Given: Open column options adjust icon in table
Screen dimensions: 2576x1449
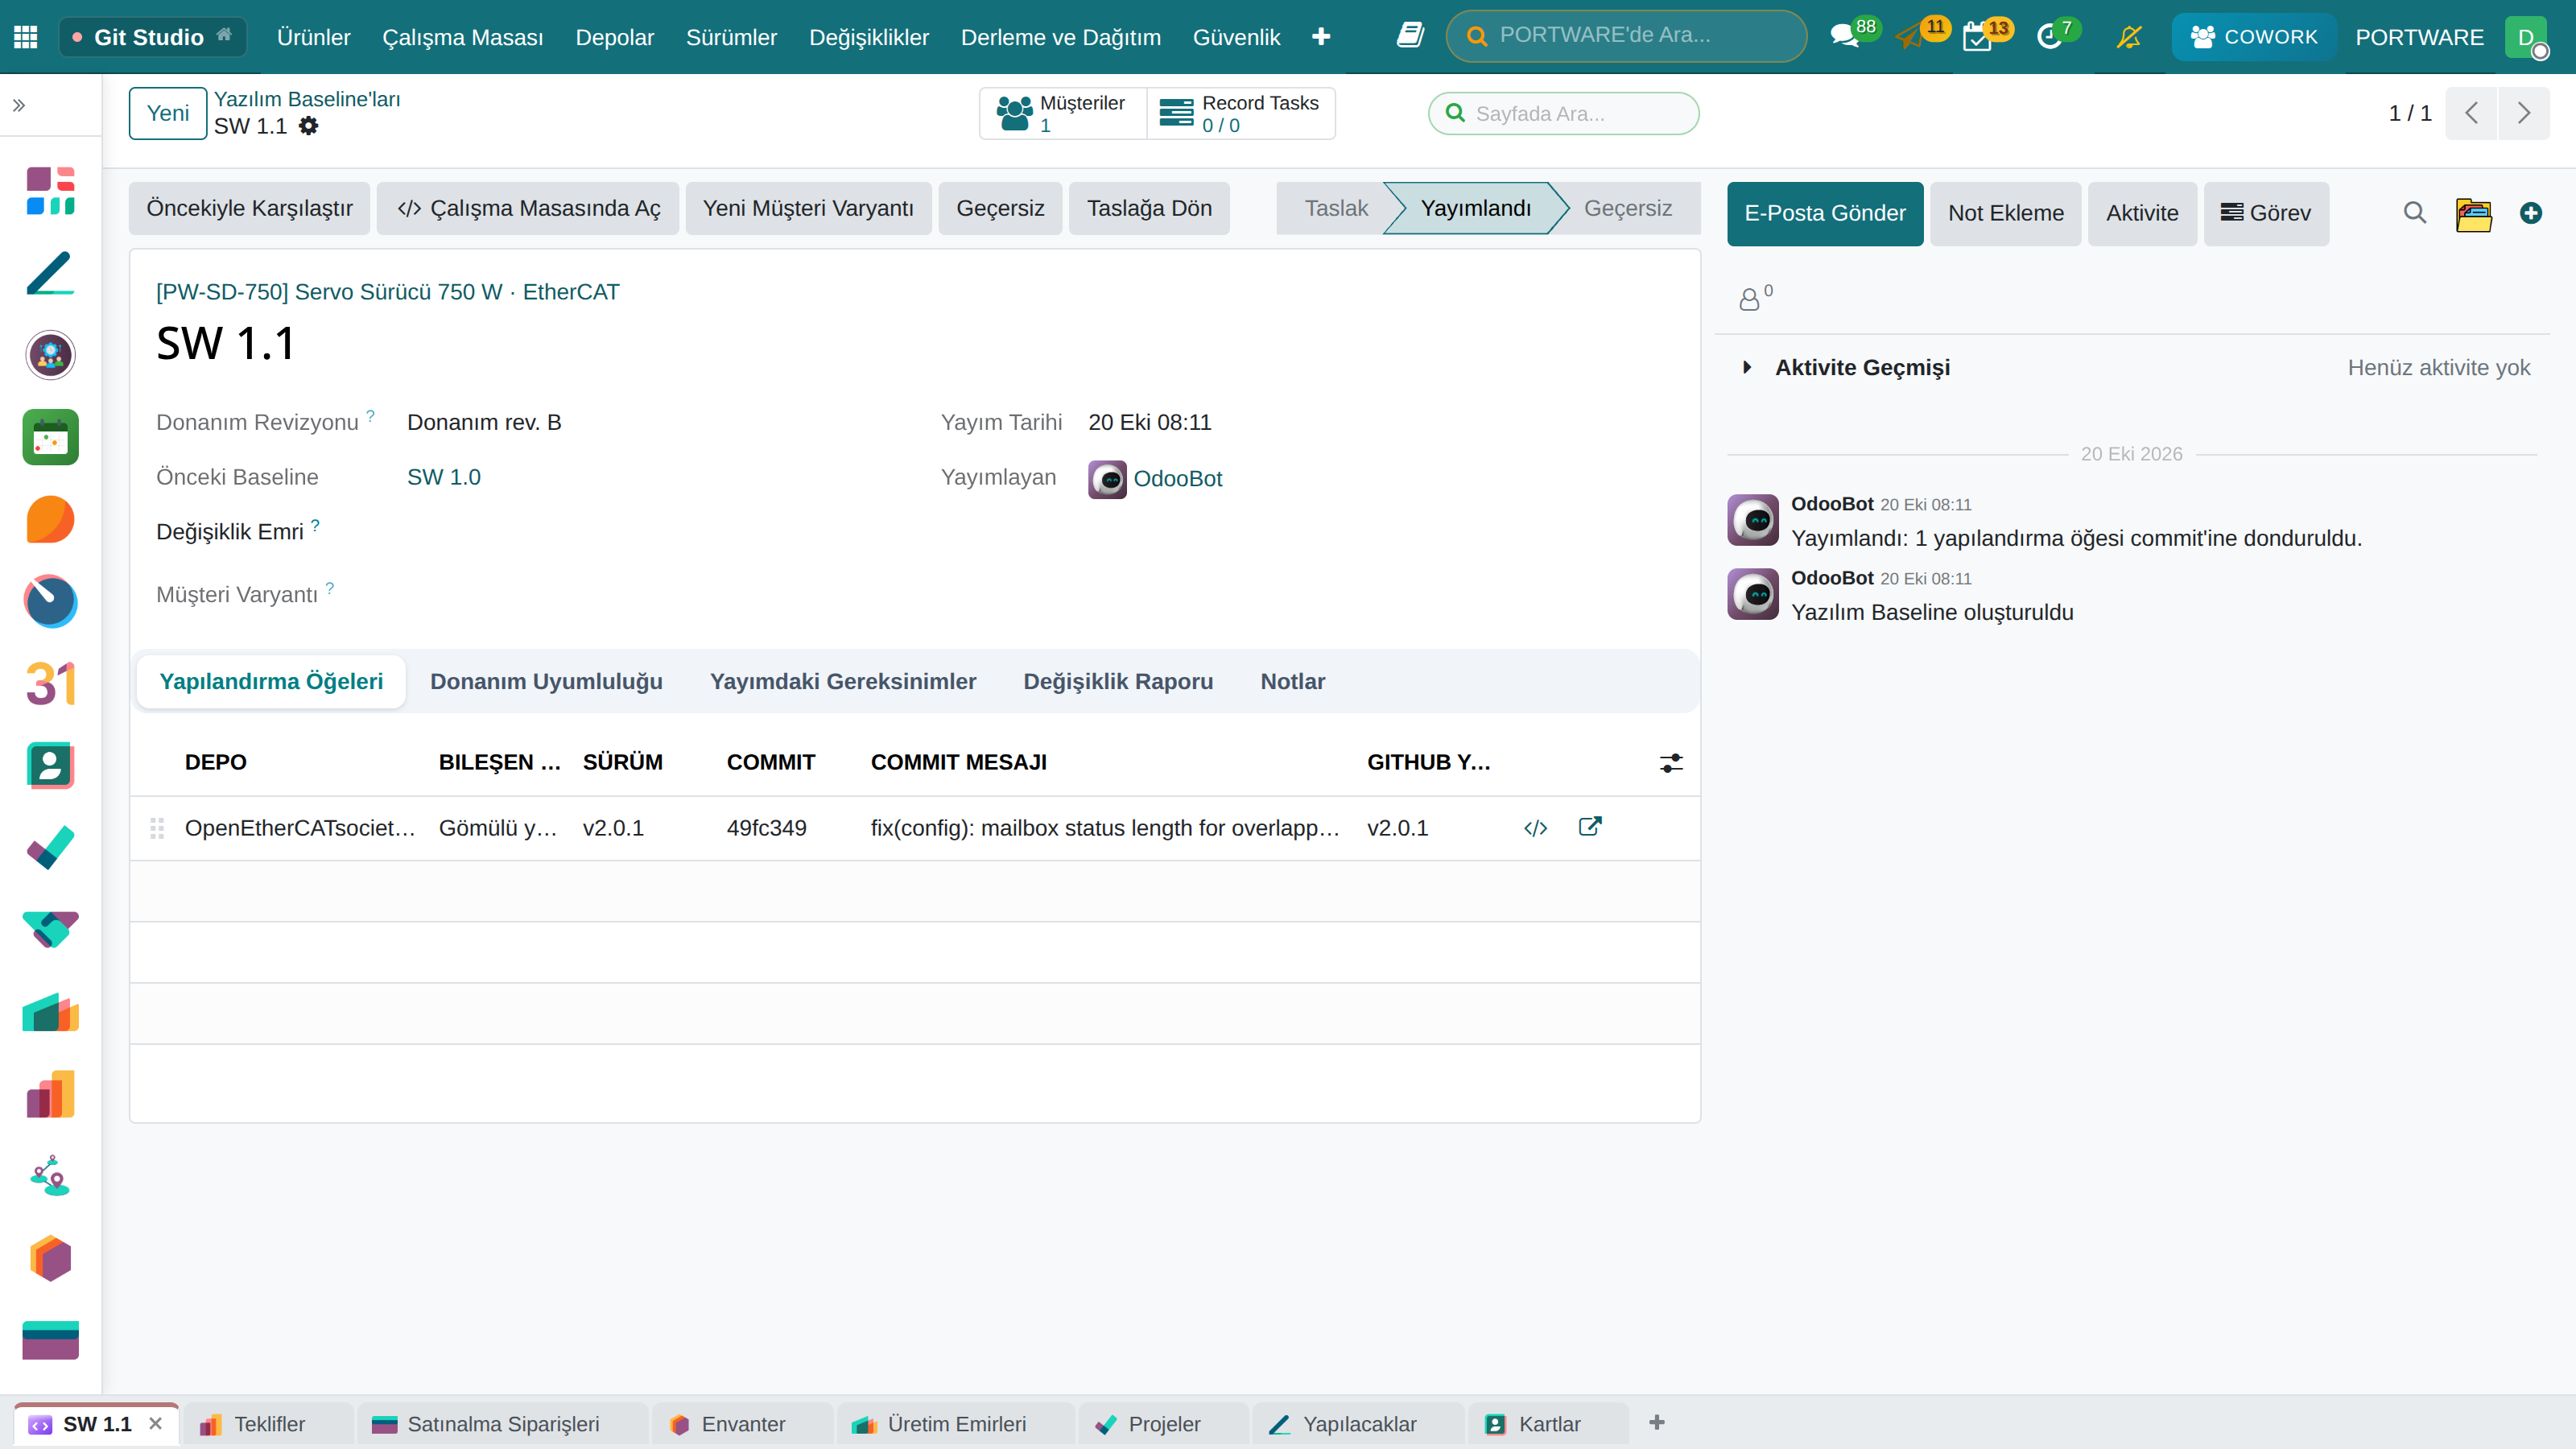Looking at the screenshot, I should (1671, 763).
